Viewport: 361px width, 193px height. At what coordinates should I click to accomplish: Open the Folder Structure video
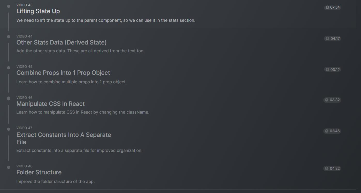tap(39, 173)
